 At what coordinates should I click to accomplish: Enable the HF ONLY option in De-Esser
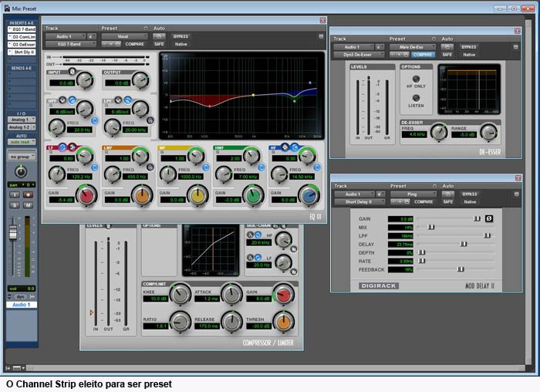[416, 79]
